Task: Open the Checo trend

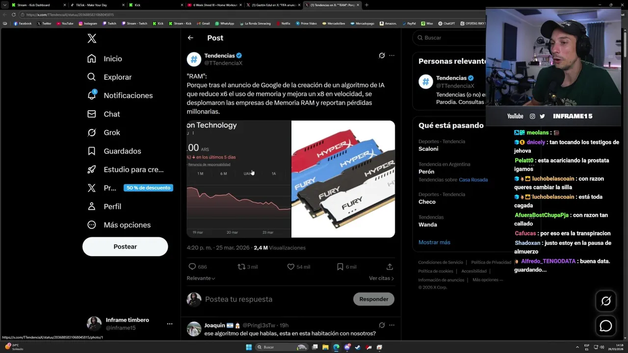Action: 427,202
